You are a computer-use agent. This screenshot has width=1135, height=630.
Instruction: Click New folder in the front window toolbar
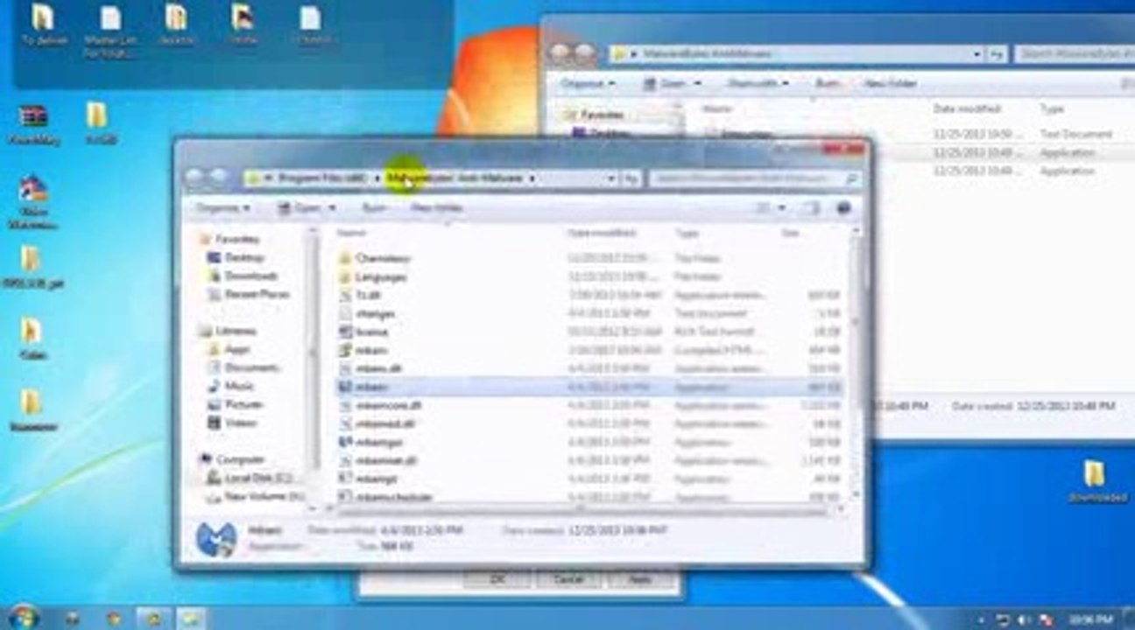(436, 208)
